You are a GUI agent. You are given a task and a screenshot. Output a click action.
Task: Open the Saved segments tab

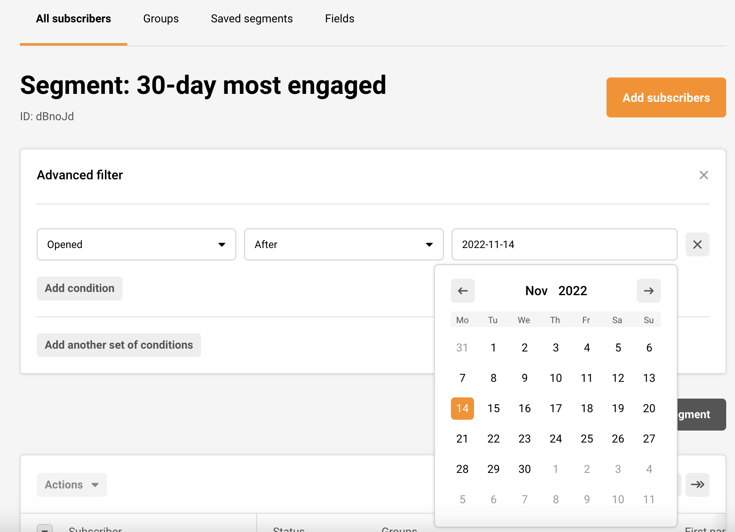click(x=252, y=19)
